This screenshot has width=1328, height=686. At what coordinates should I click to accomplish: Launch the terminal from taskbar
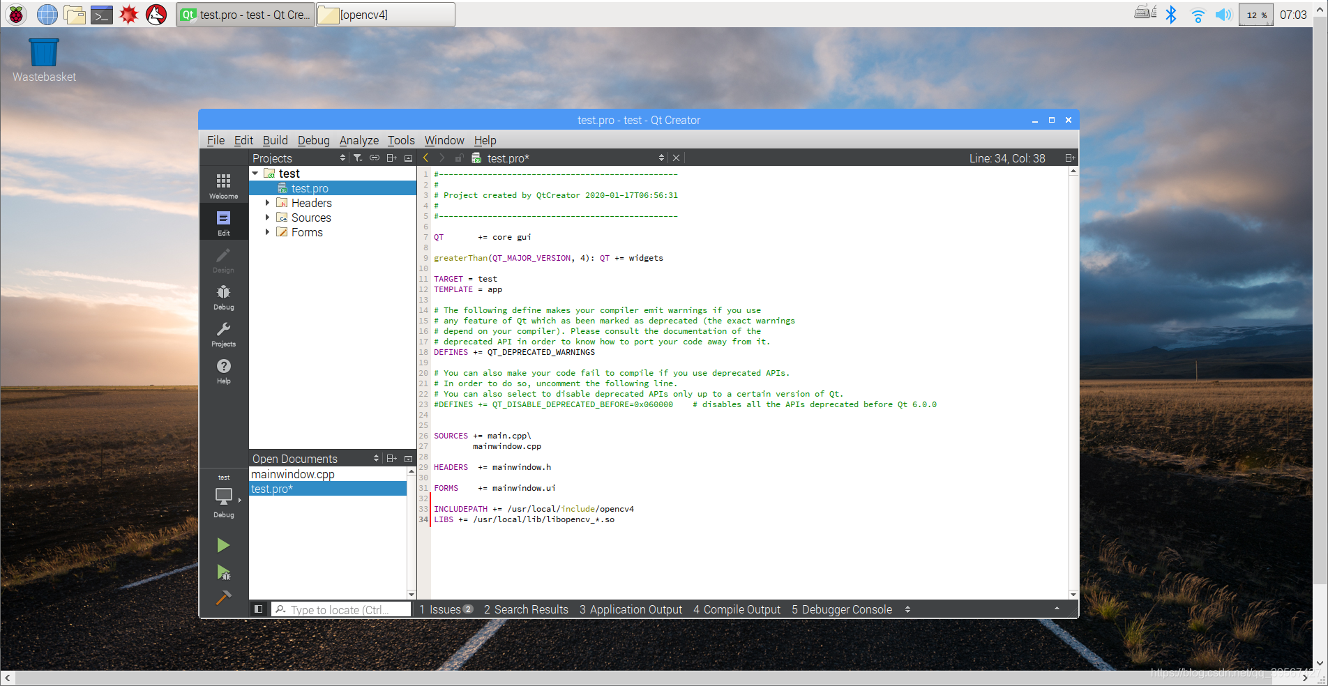pyautogui.click(x=102, y=14)
